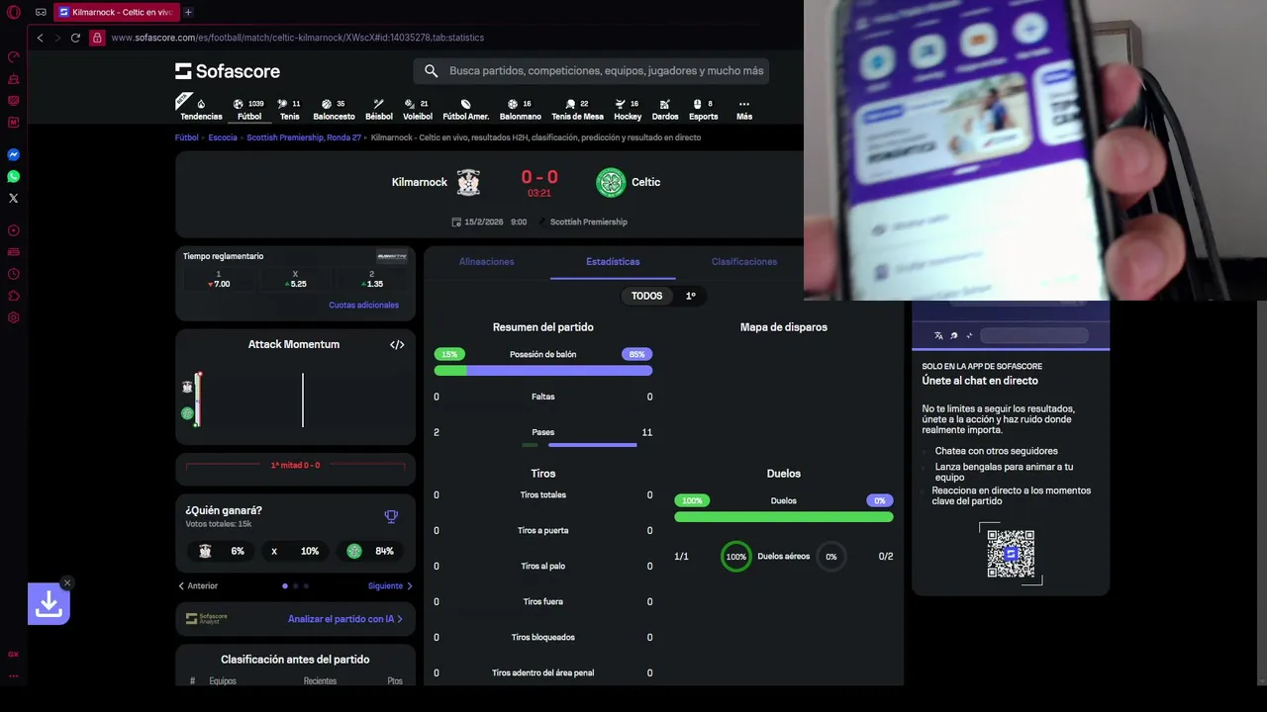Open a new browser tab
The width and height of the screenshot is (1267, 712).
pos(188,12)
